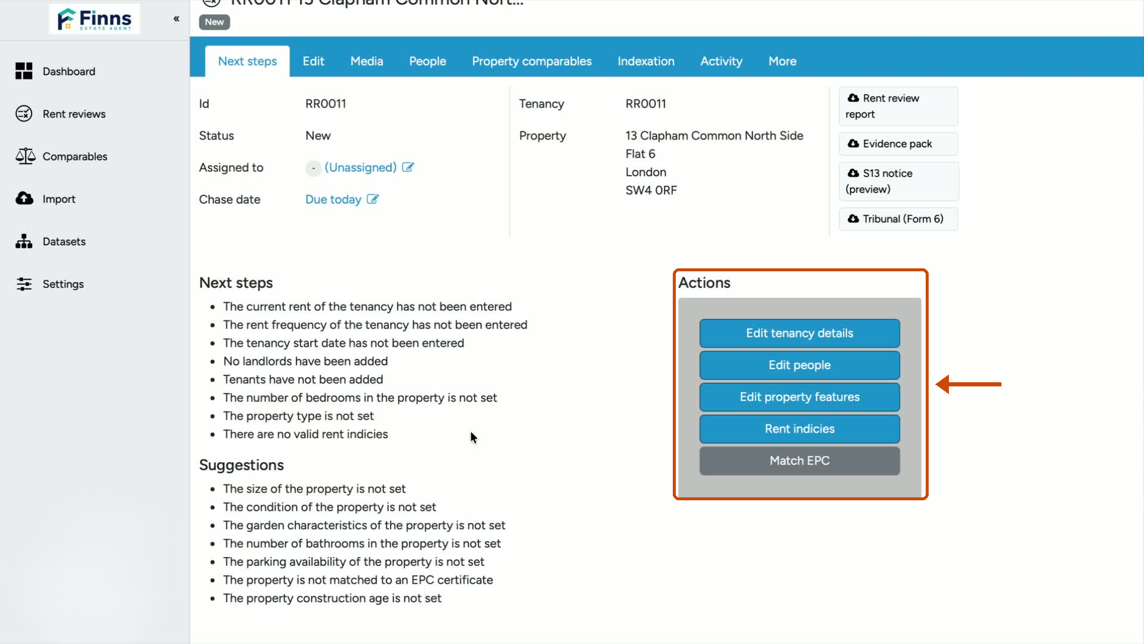This screenshot has height=644, width=1144.
Task: Click 'No landlords have been added' step
Action: [x=305, y=361]
